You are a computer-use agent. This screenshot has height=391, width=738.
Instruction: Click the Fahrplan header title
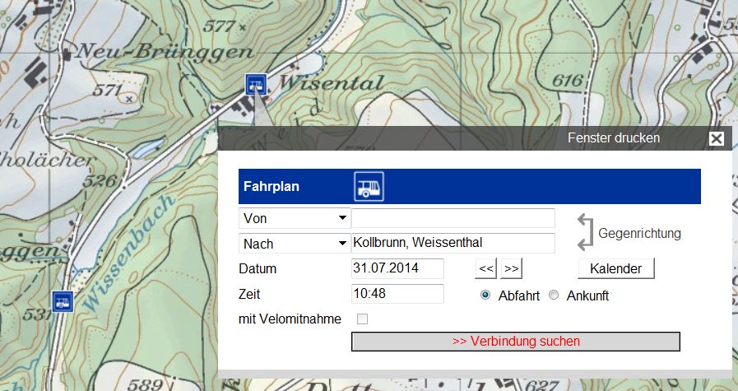(x=271, y=186)
